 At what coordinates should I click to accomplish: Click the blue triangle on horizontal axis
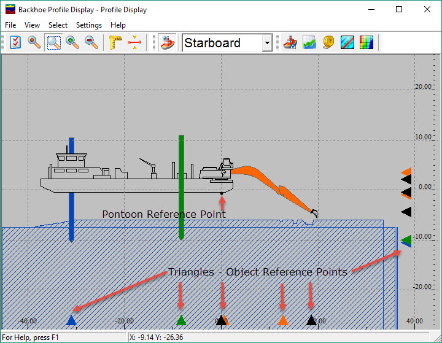pyautogui.click(x=71, y=320)
